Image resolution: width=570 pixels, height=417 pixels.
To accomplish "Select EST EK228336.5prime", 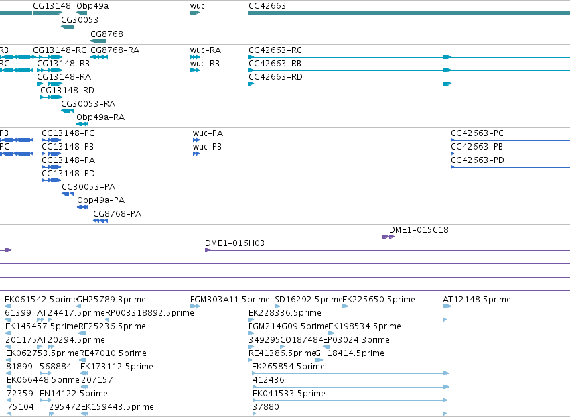I will [285, 313].
